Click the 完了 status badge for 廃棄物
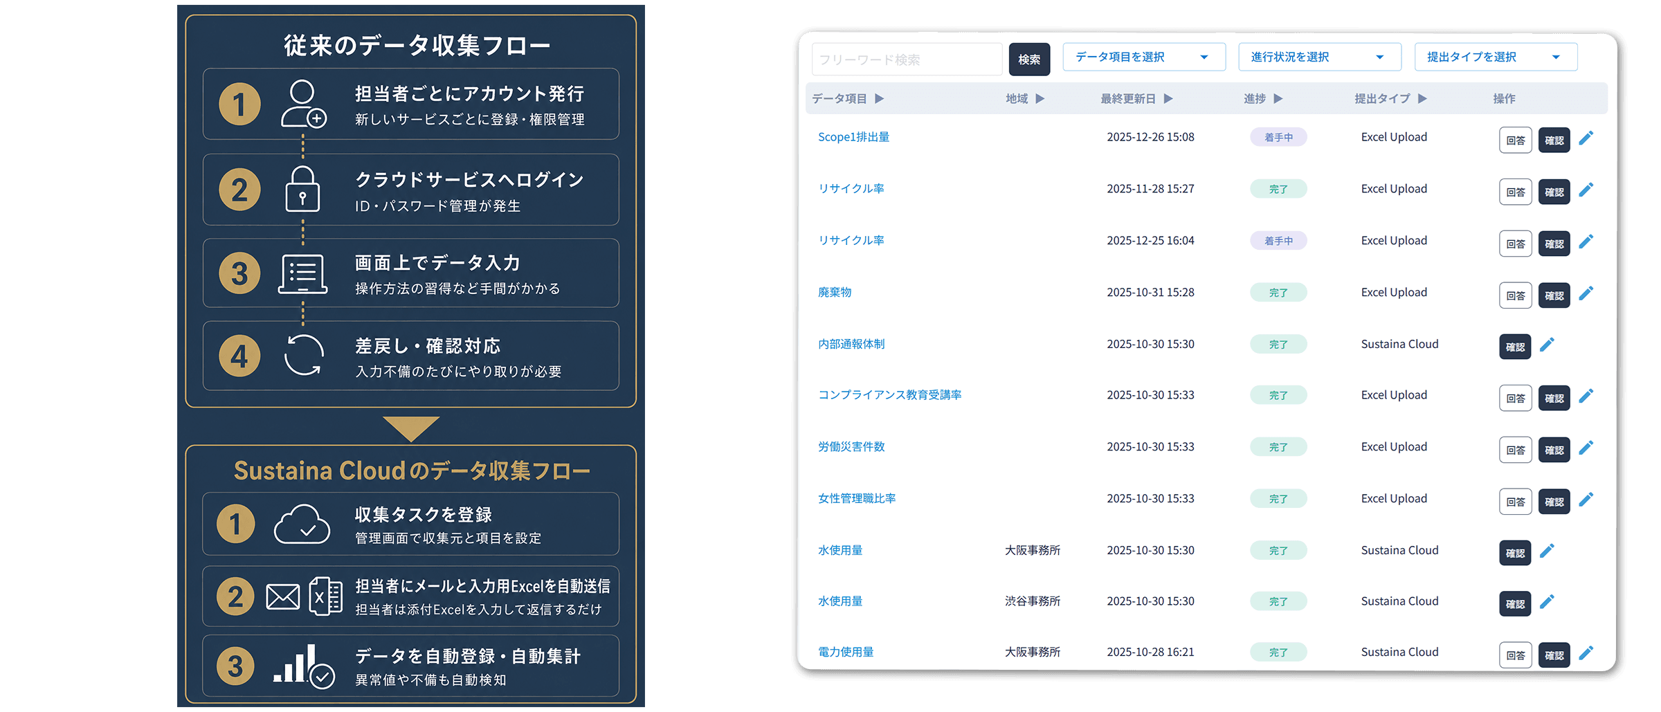Image resolution: width=1661 pixels, height=712 pixels. pyautogui.click(x=1278, y=293)
